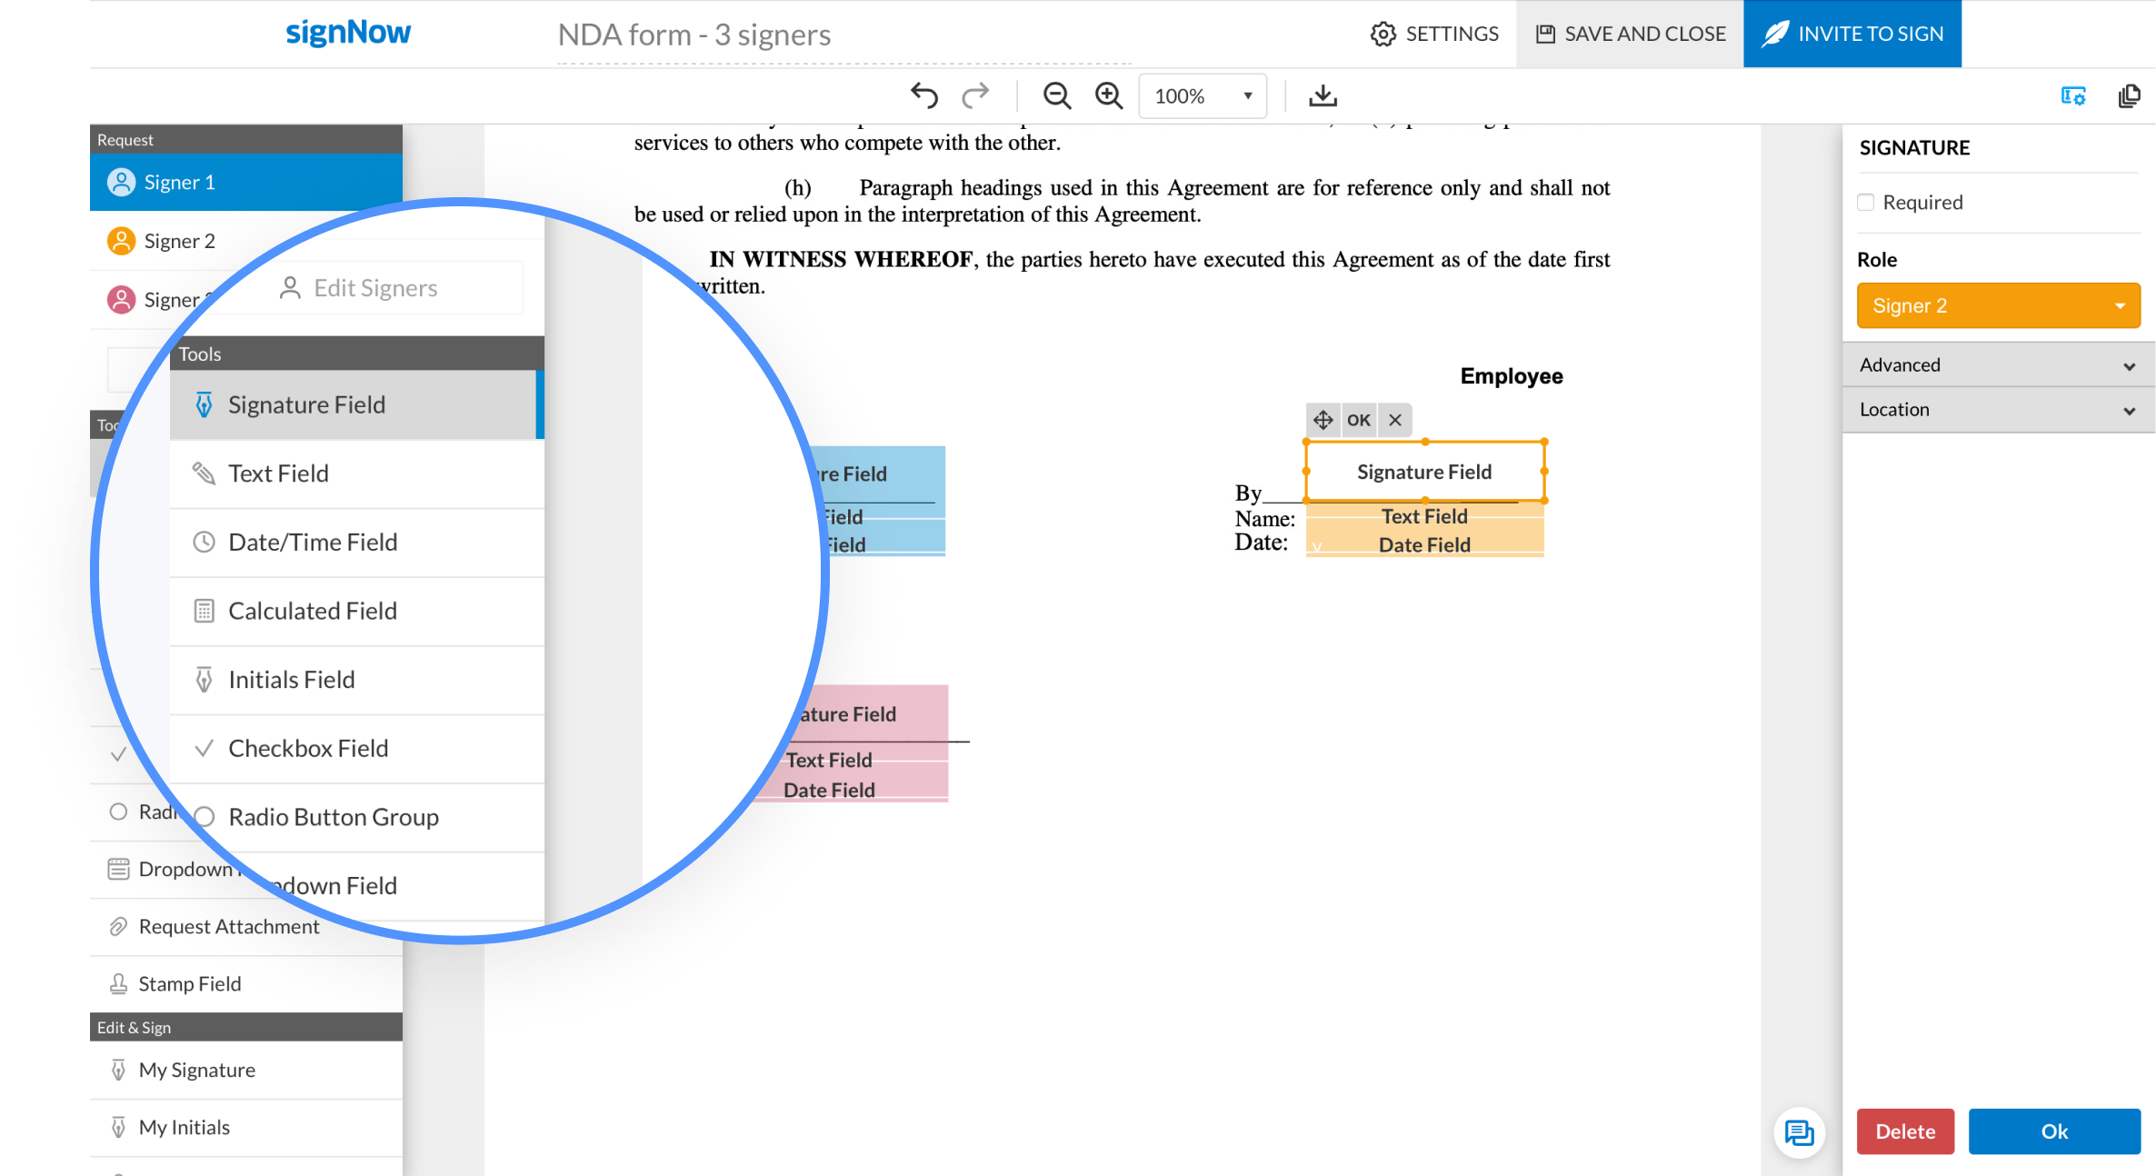
Task: Choose the Stamp Field tool
Action: click(189, 984)
